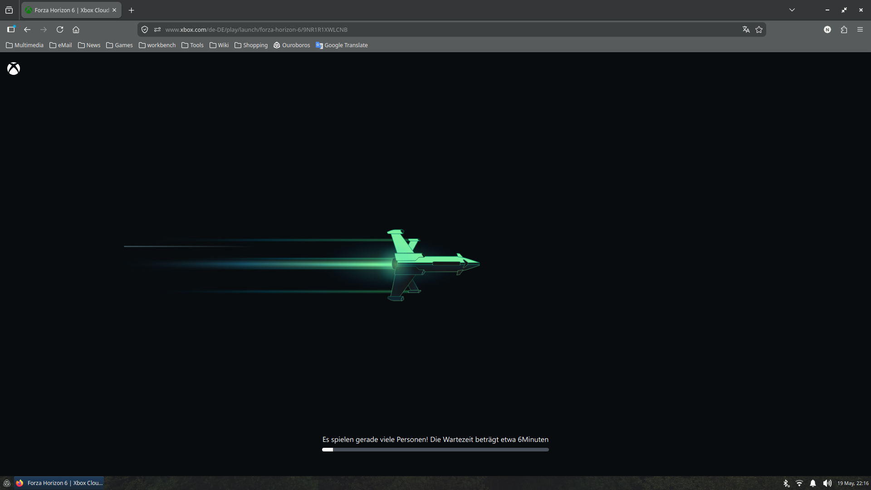
Task: Open the Wiki bookmarks folder
Action: (x=219, y=45)
